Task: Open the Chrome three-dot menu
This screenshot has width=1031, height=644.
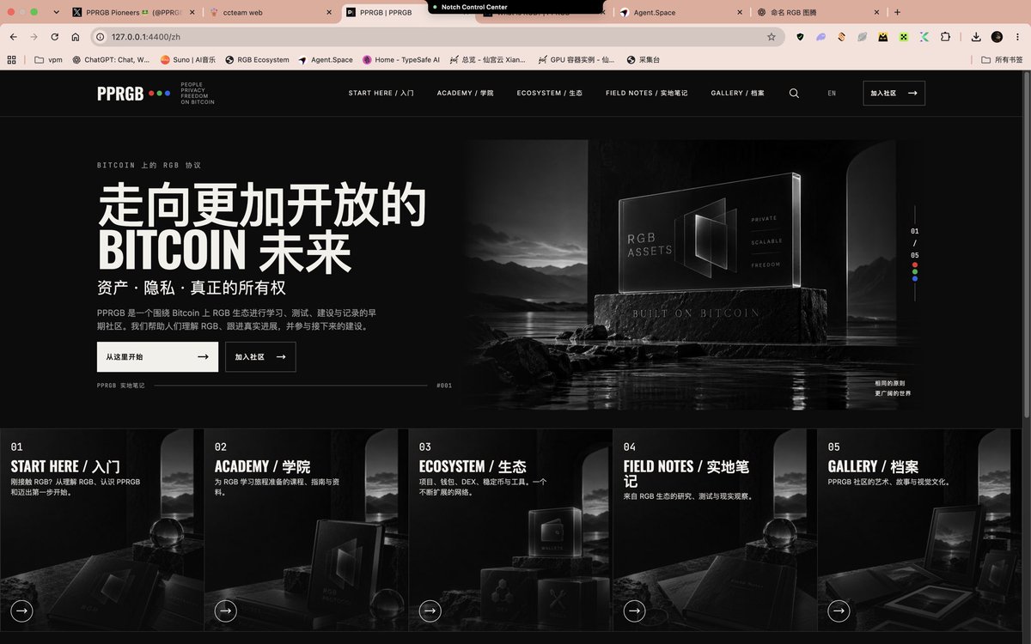Action: pyautogui.click(x=1017, y=37)
